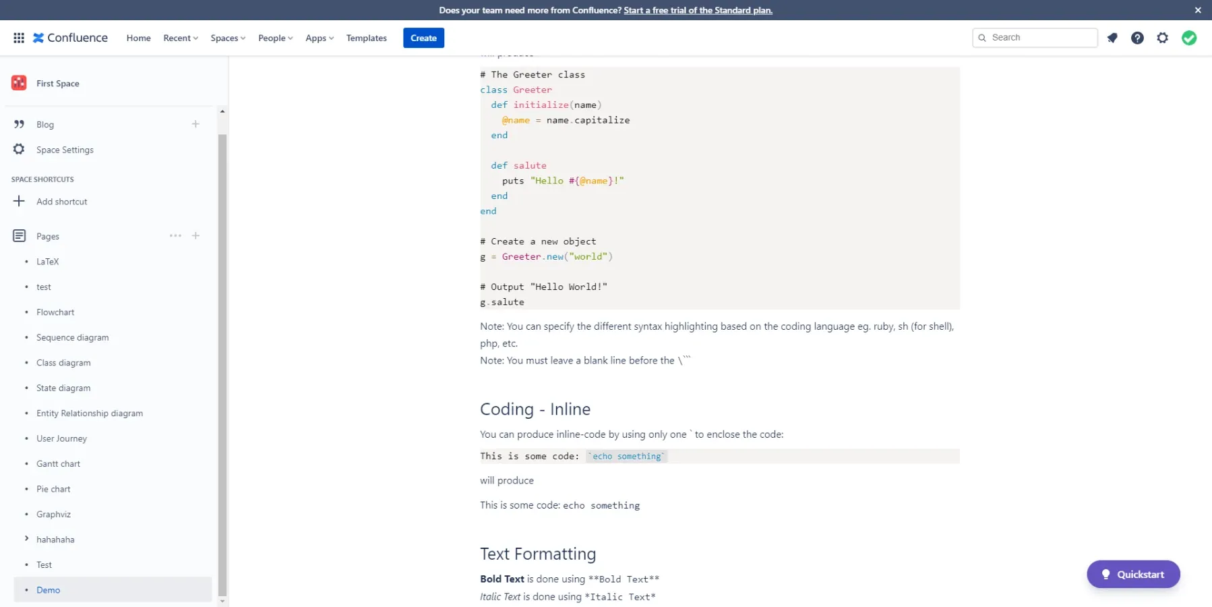Open the help question mark icon

coord(1137,38)
